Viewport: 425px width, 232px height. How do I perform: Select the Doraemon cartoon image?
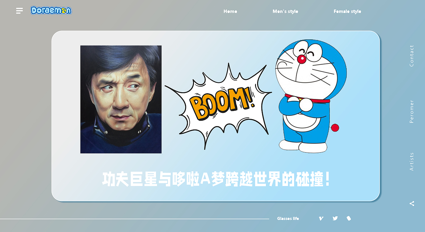click(311, 96)
